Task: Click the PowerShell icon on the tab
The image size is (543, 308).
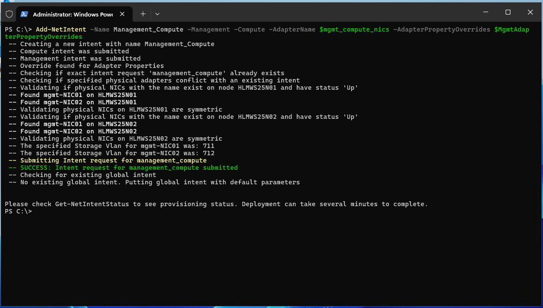Action: [x=24, y=14]
